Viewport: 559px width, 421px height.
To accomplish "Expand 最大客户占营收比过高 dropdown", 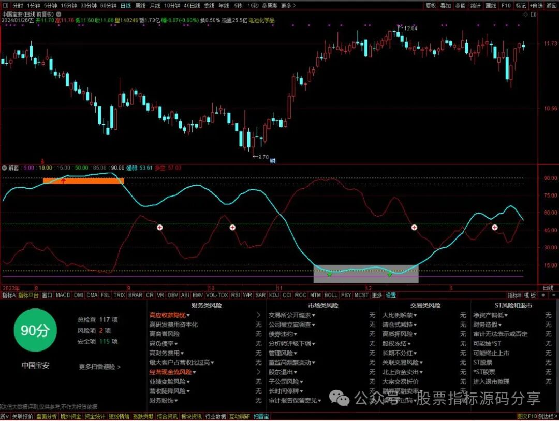I will tap(213, 363).
